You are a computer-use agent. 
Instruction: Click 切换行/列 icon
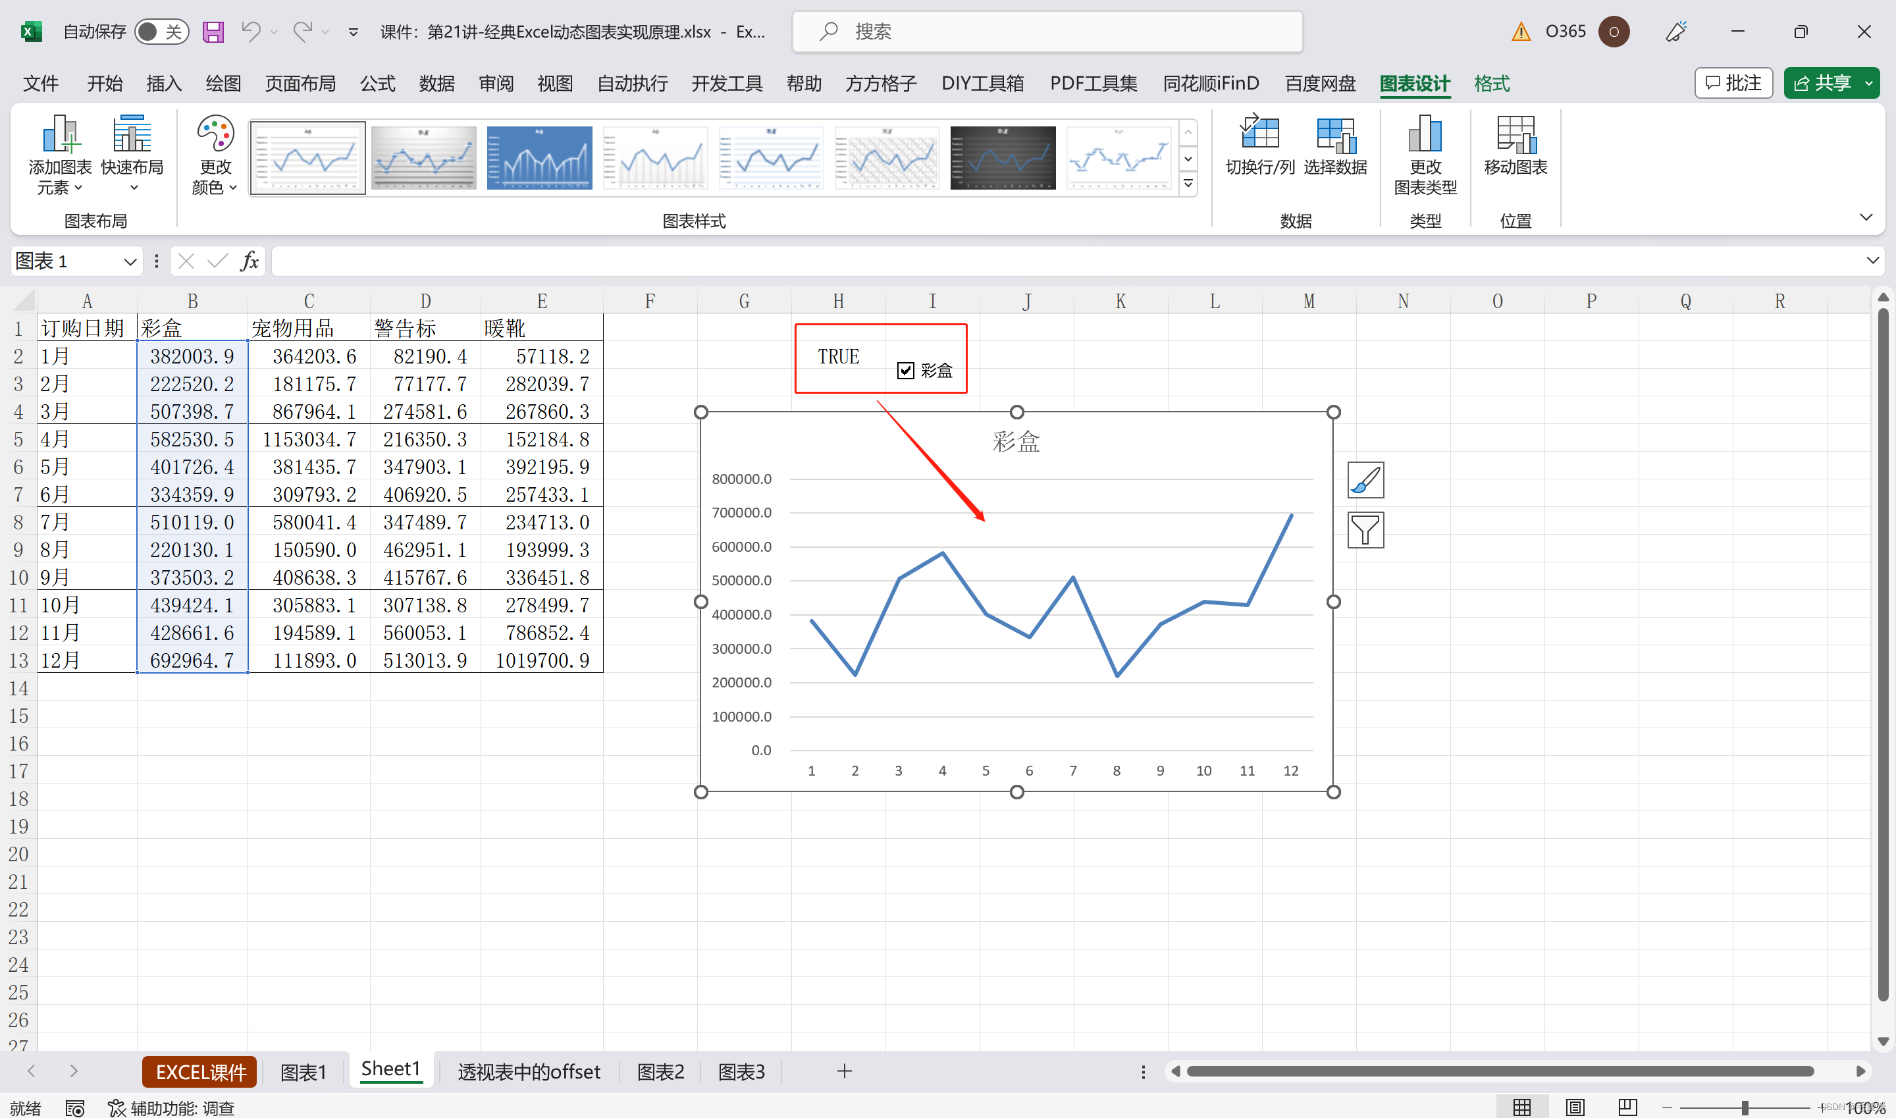tap(1259, 147)
